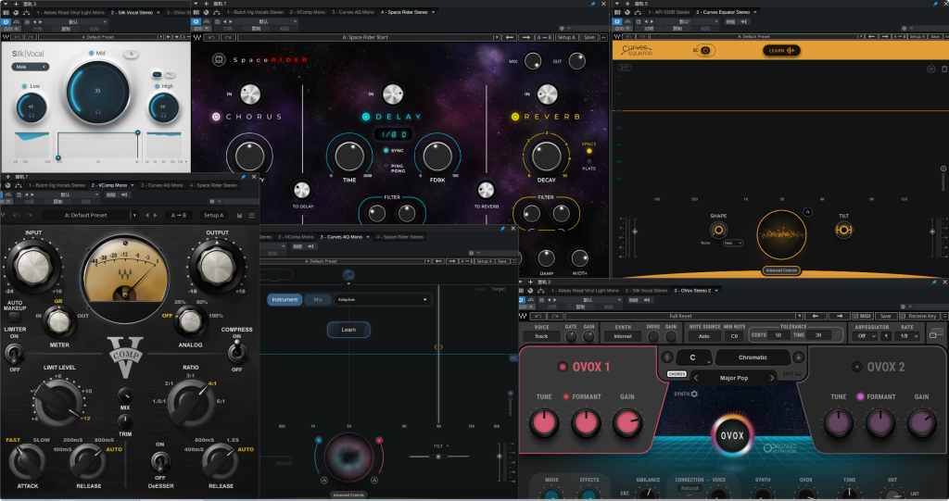Image resolution: width=949 pixels, height=501 pixels.
Task: Click the Save button in OVox toolbar
Action: click(x=885, y=316)
